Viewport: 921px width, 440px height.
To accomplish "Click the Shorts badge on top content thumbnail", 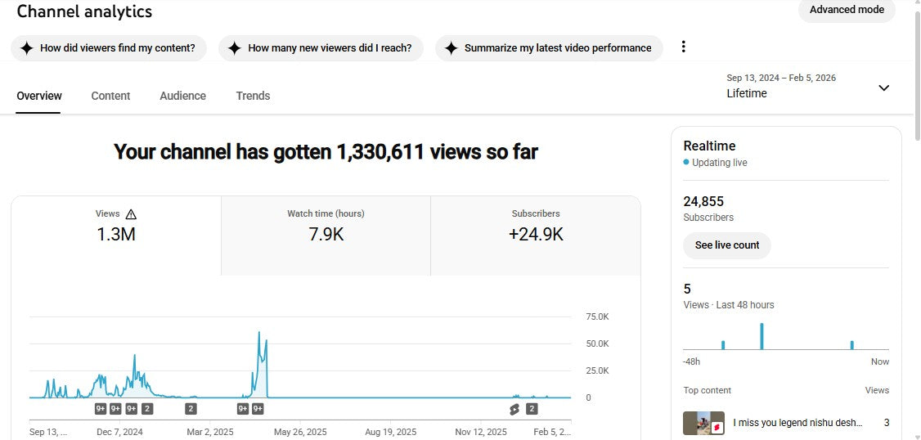I will pos(717,428).
